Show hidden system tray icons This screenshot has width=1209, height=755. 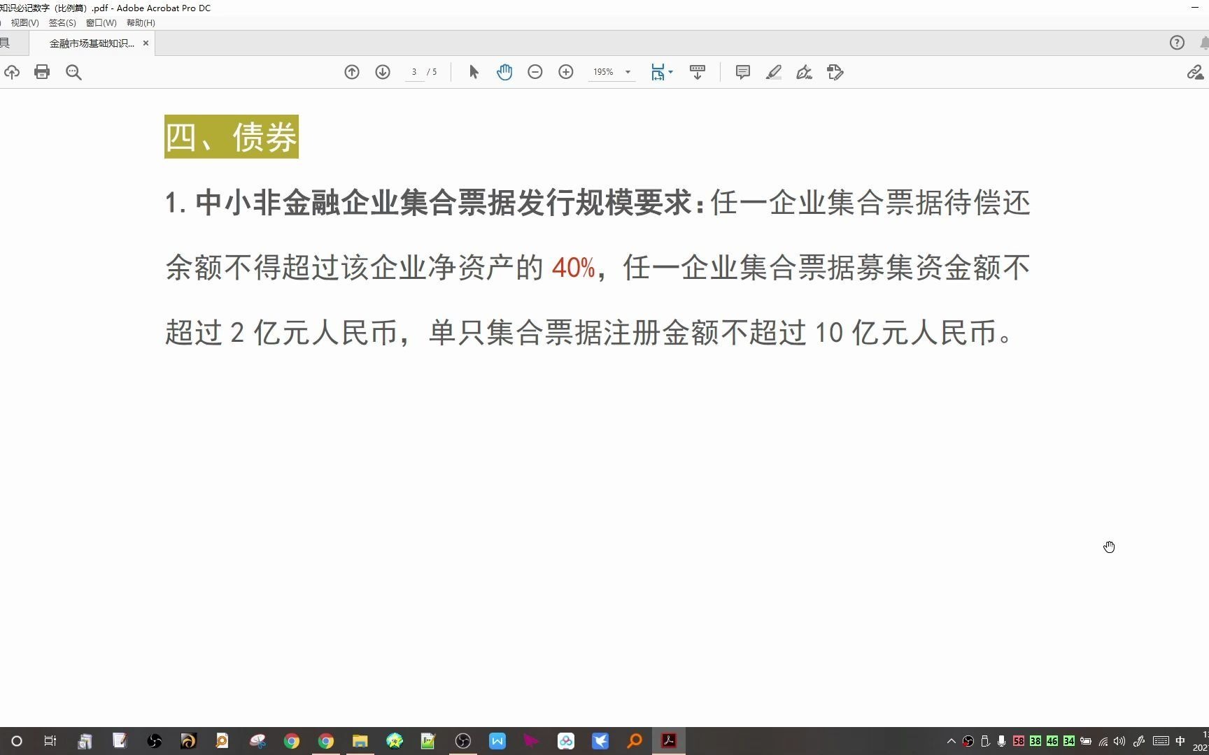[952, 741]
